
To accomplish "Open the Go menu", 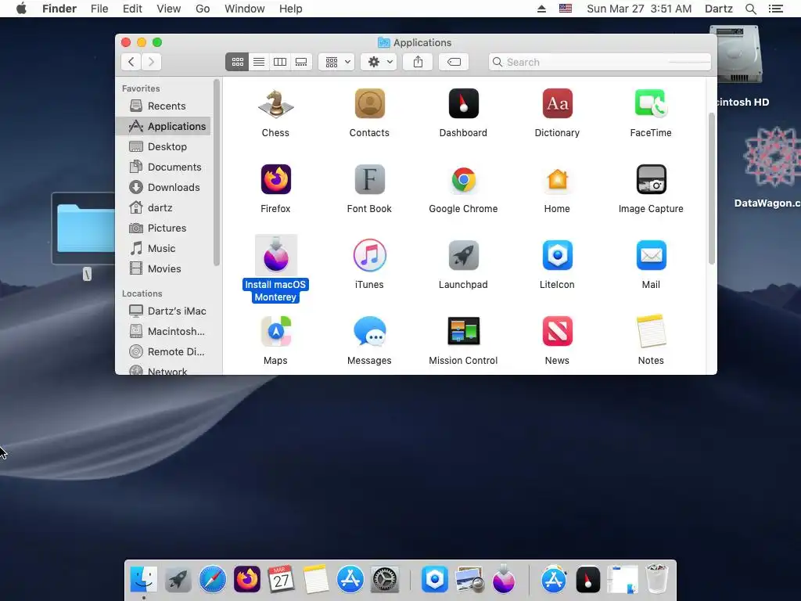I will click(203, 9).
